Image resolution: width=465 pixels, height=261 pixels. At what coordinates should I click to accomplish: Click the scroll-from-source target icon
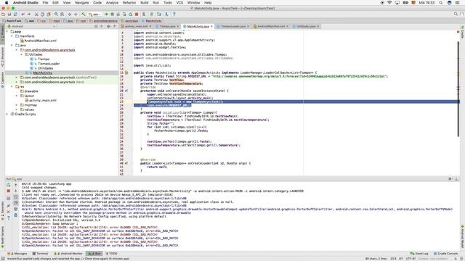tap(96, 26)
